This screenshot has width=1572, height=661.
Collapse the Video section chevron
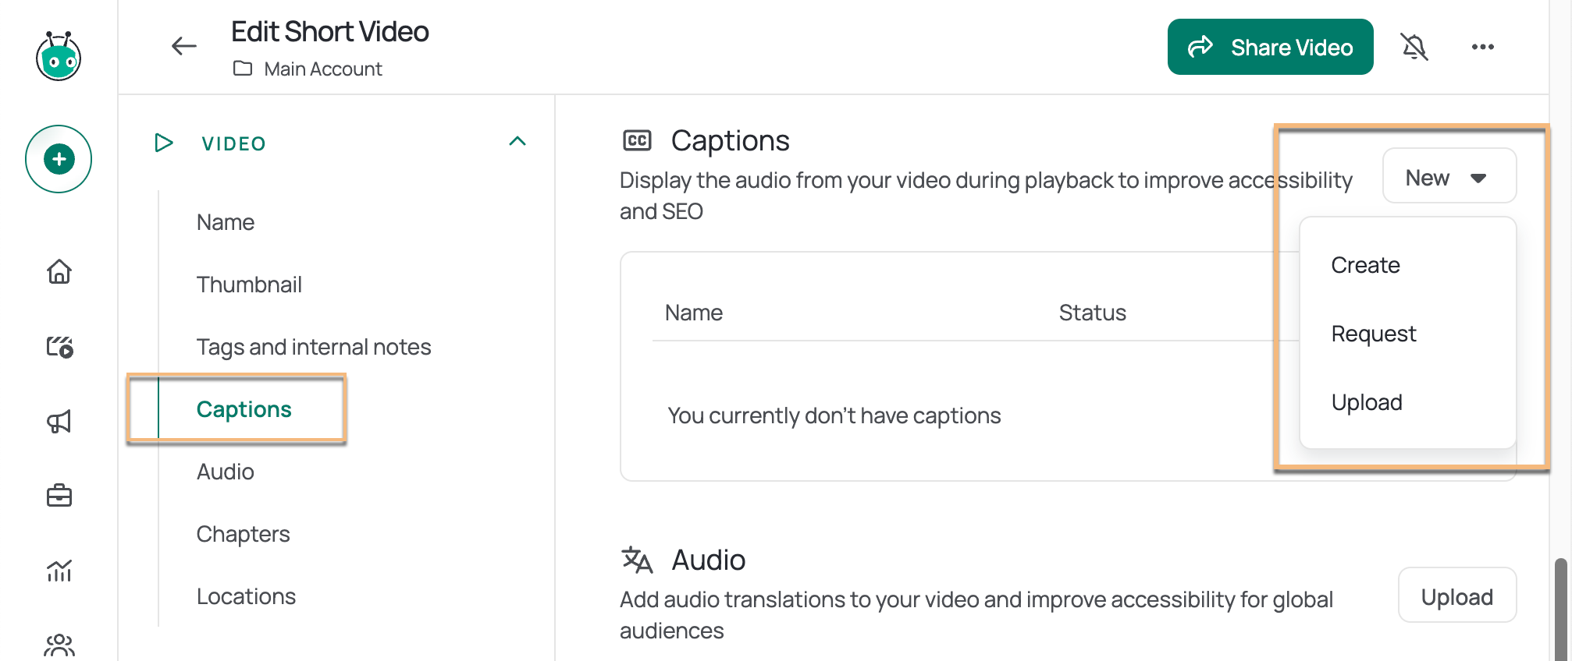[x=517, y=141]
